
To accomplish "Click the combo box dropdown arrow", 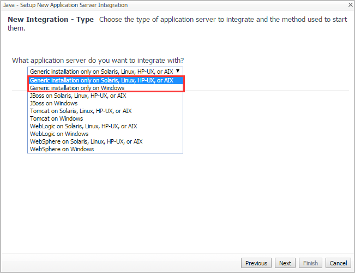I will 178,71.
